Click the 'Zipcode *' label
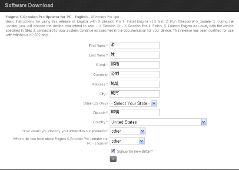Image resolution: width=239 pixels, height=170 pixels. click(x=100, y=113)
